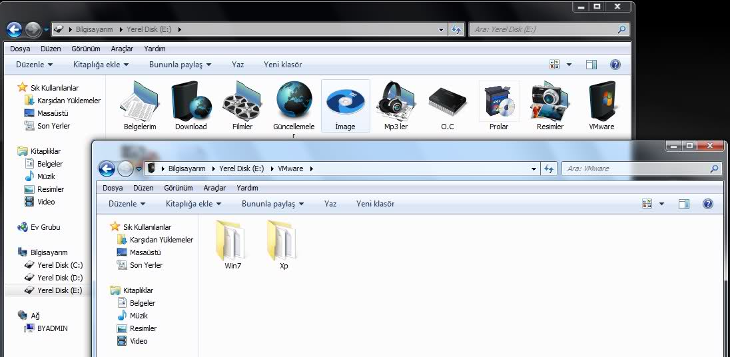Viewport: 730px width, 357px height.
Task: Open Kitaplığa ekle dropdown in VMware window
Action: pos(194,204)
